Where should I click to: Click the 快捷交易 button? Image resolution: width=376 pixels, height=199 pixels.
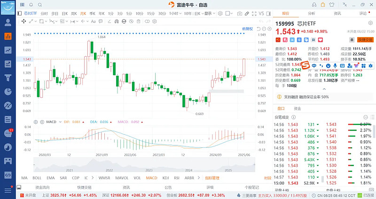click(x=365, y=40)
